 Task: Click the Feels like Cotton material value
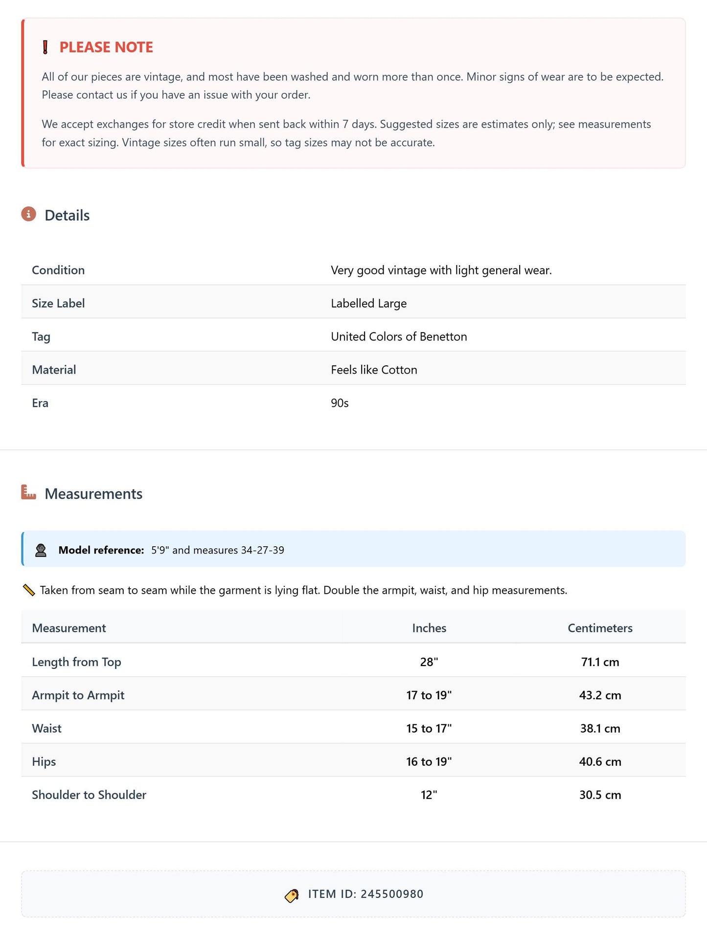[x=374, y=370]
